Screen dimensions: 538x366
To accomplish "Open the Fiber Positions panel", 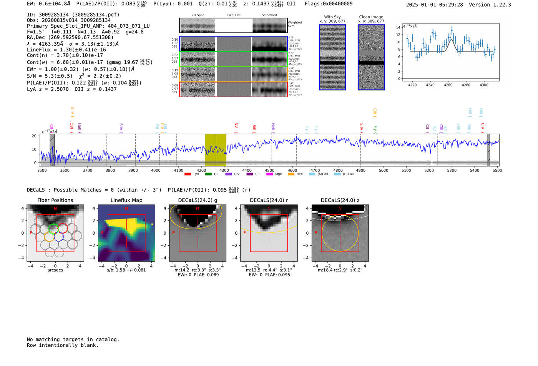I will pyautogui.click(x=55, y=233).
